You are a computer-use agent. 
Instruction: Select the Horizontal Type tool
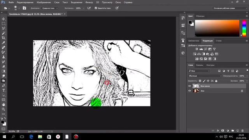tap(4, 90)
